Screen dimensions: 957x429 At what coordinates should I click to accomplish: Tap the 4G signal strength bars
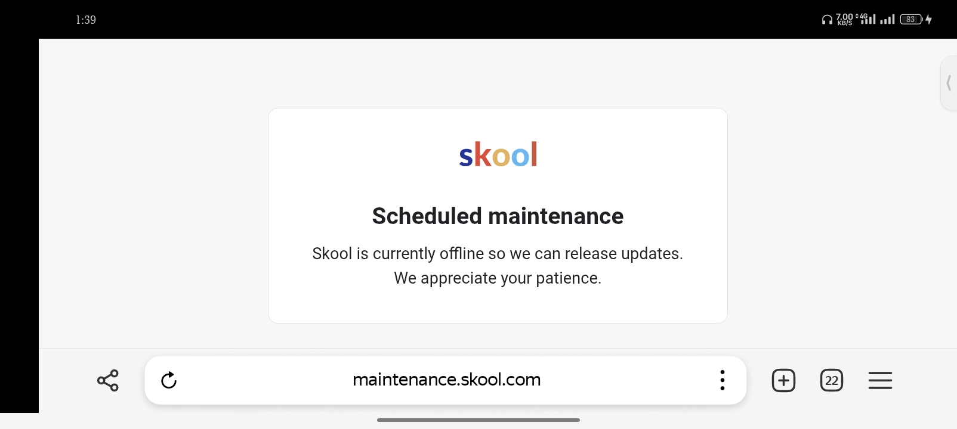(866, 19)
